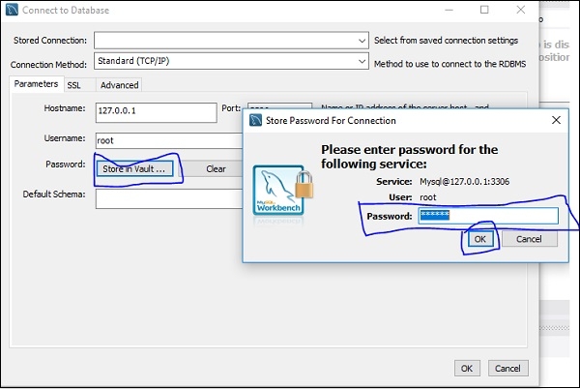Viewport: 580px width, 389px height.
Task: Open the Stored Connection dropdown
Action: [230, 41]
